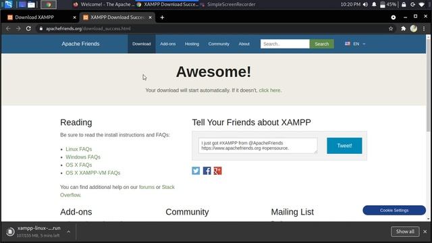432x243 pixels.
Task: Click the green Search button
Action: coord(322,44)
